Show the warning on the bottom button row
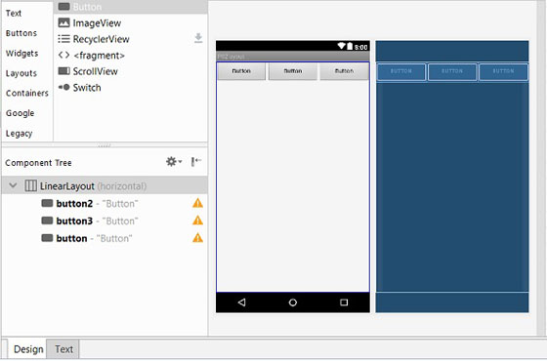This screenshot has height=361, width=547. point(197,238)
